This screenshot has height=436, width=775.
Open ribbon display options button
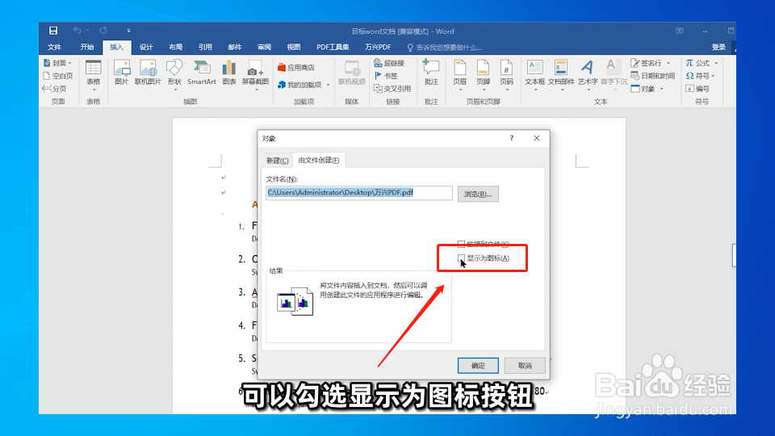coord(680,31)
